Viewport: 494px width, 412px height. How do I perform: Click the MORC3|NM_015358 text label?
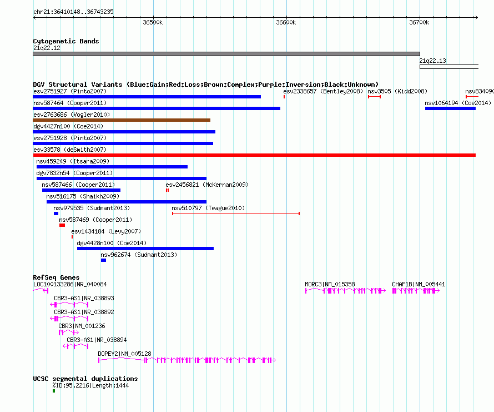330,284
